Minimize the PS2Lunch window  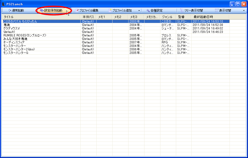point(232,4)
